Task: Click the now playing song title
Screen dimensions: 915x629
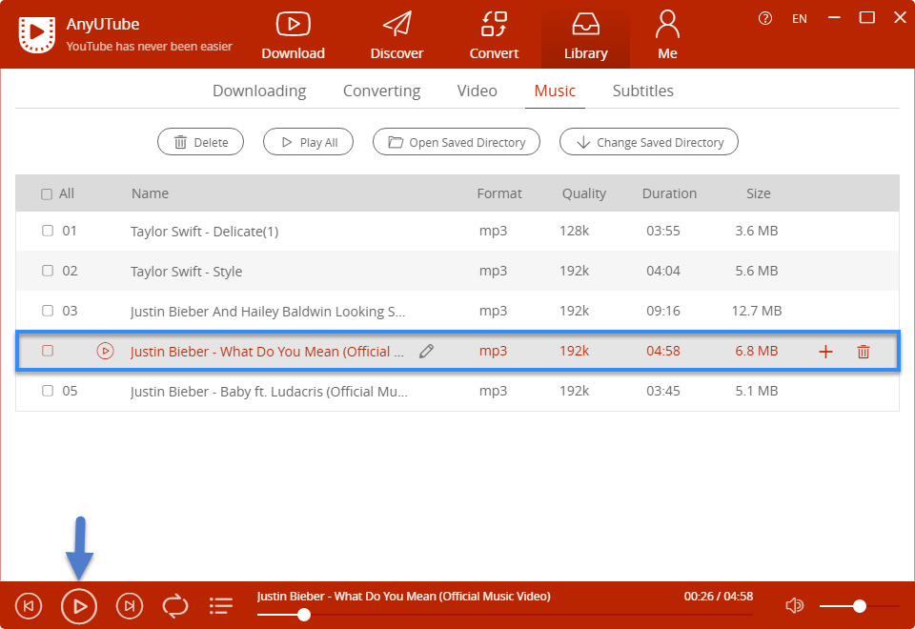Action: coord(404,597)
